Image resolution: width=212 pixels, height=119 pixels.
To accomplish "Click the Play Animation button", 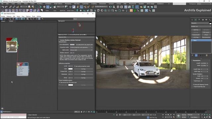I will [168, 115].
